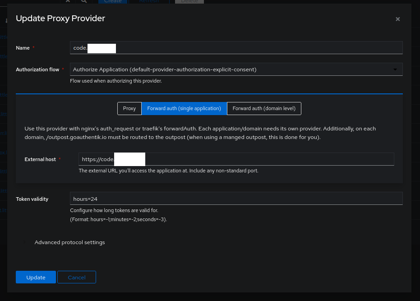Click the External host label

[x=40, y=159]
